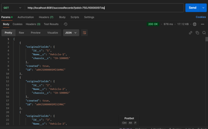Click "created" key on line 8
Image resolution: width=208 pixels, height=129 pixels.
pyautogui.click(x=32, y=66)
